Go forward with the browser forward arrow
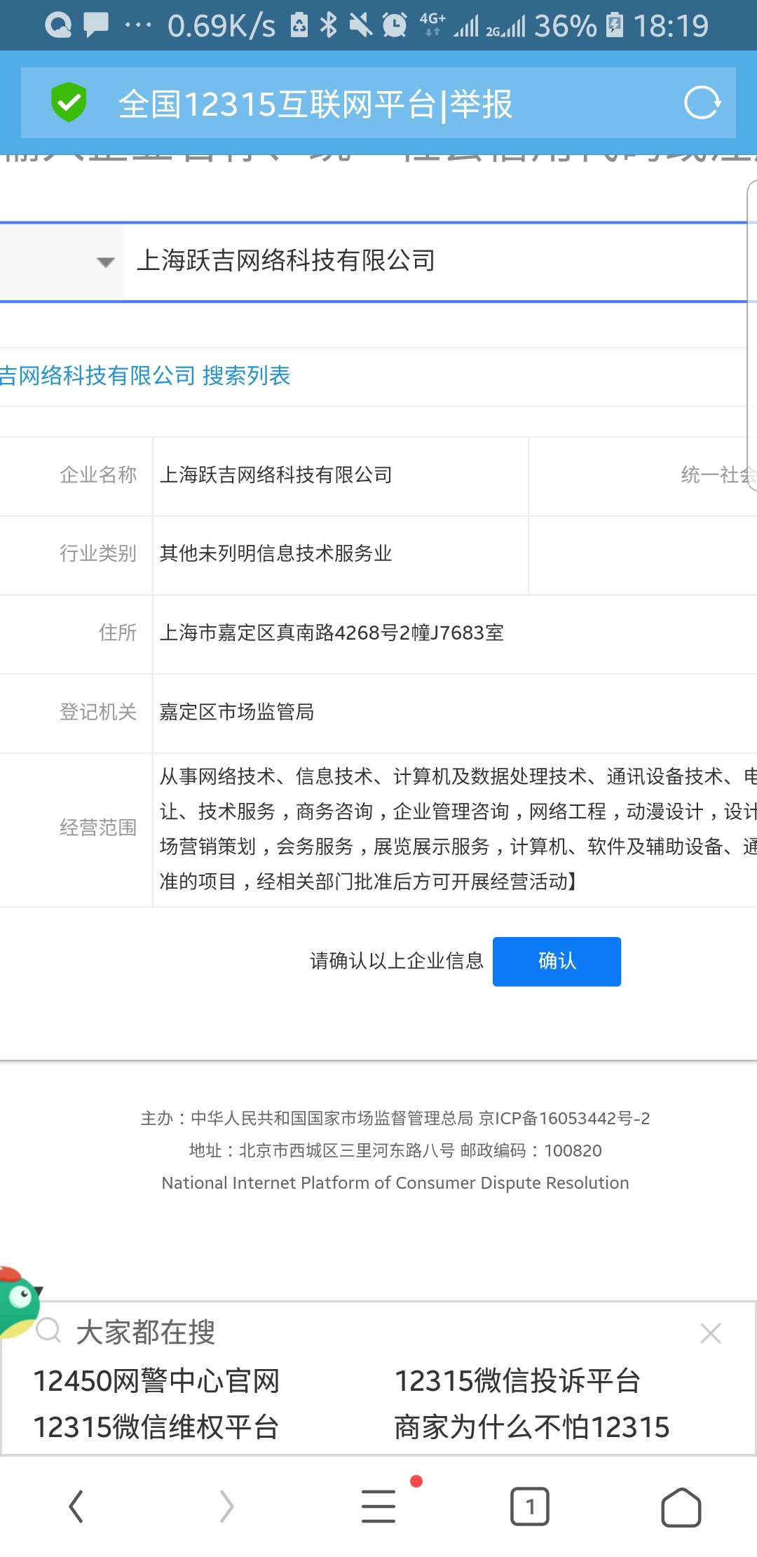This screenshot has width=757, height=1557. (226, 1507)
